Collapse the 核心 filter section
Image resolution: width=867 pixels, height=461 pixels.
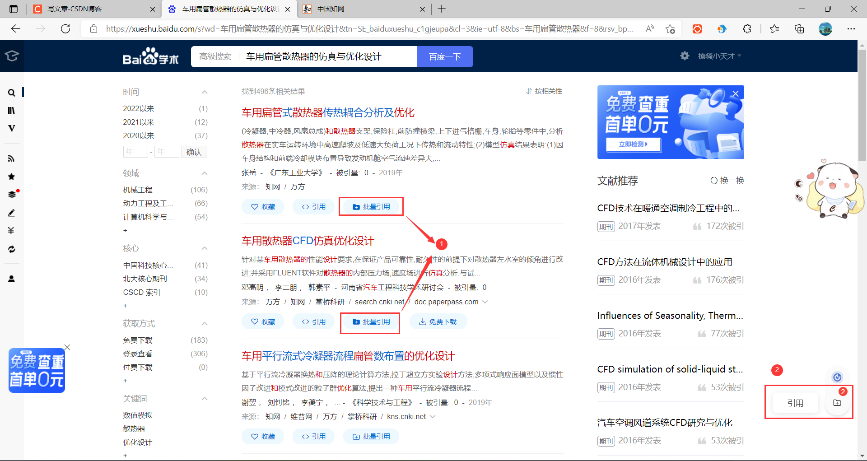205,248
